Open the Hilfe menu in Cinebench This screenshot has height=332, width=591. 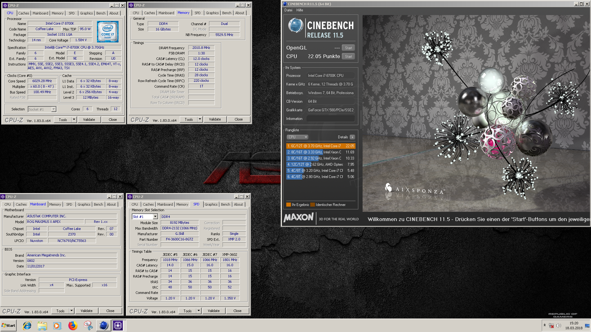(300, 10)
